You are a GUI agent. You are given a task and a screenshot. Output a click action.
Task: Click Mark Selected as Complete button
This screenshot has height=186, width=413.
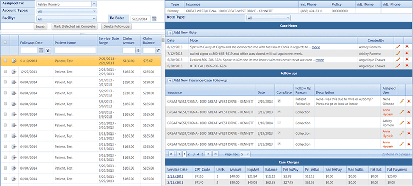tap(74, 26)
